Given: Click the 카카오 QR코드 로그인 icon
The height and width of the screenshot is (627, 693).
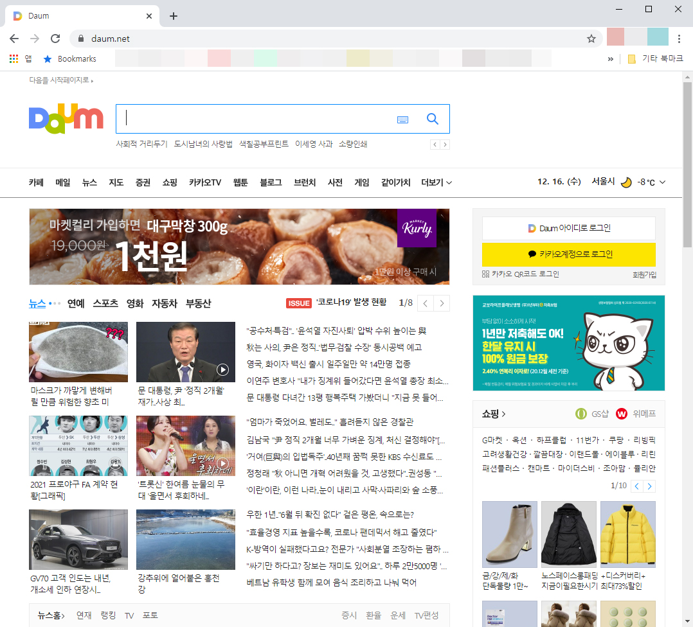Looking at the screenshot, I should tap(486, 274).
